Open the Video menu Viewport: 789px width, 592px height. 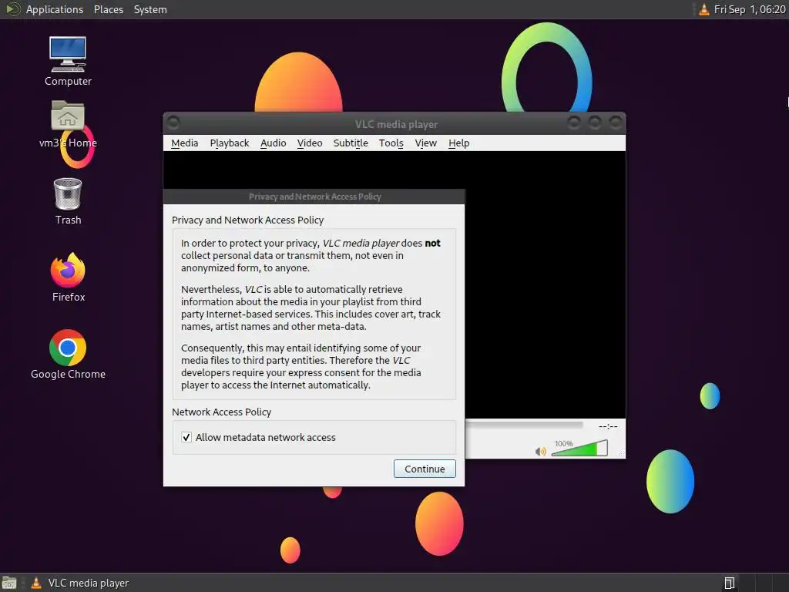310,143
